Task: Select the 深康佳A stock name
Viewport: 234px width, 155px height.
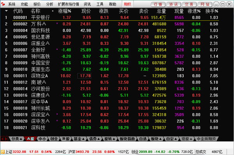Action: tap(40, 95)
